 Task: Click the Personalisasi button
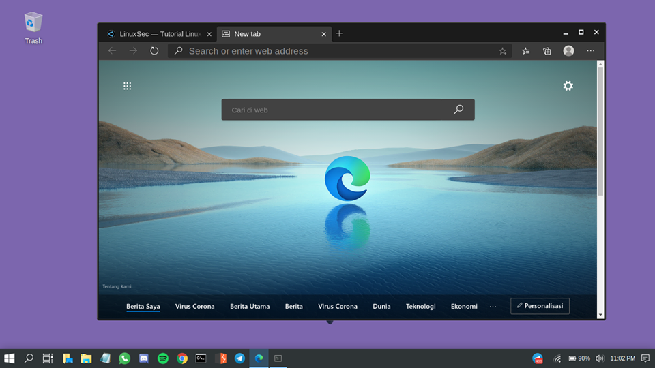(x=540, y=306)
